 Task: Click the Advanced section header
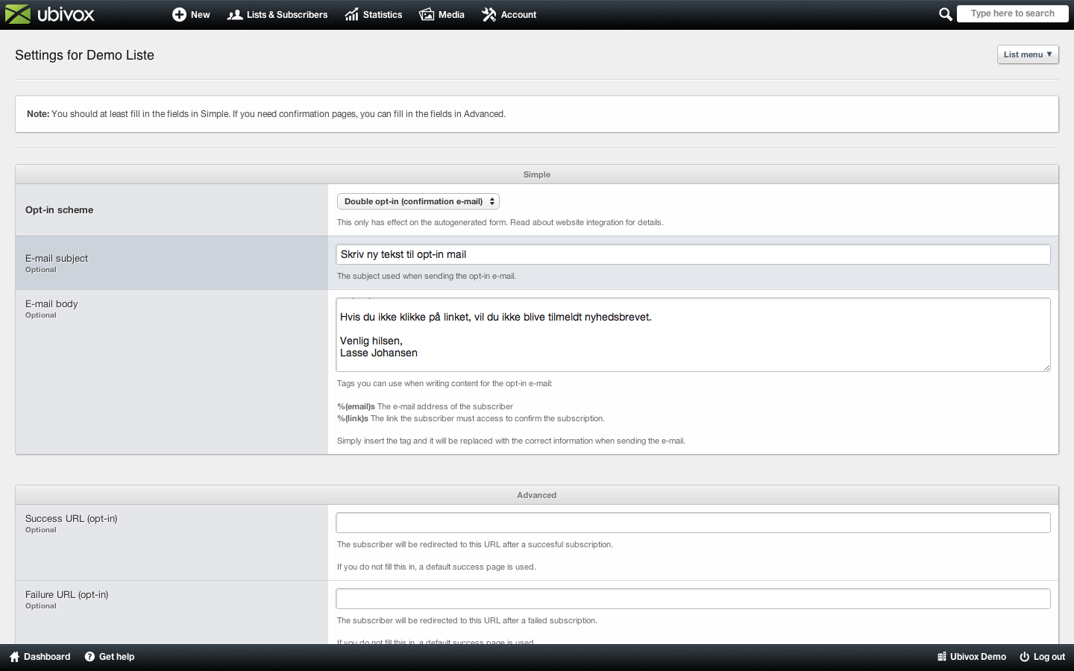(x=537, y=495)
